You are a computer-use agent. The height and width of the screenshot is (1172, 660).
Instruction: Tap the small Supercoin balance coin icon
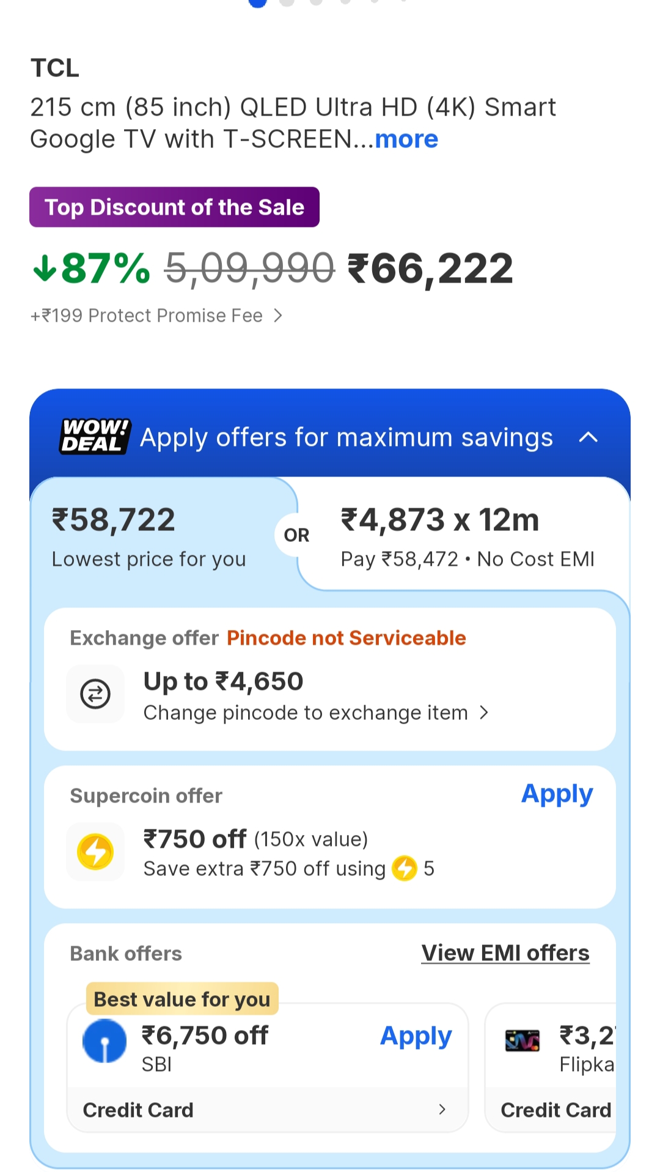[404, 868]
